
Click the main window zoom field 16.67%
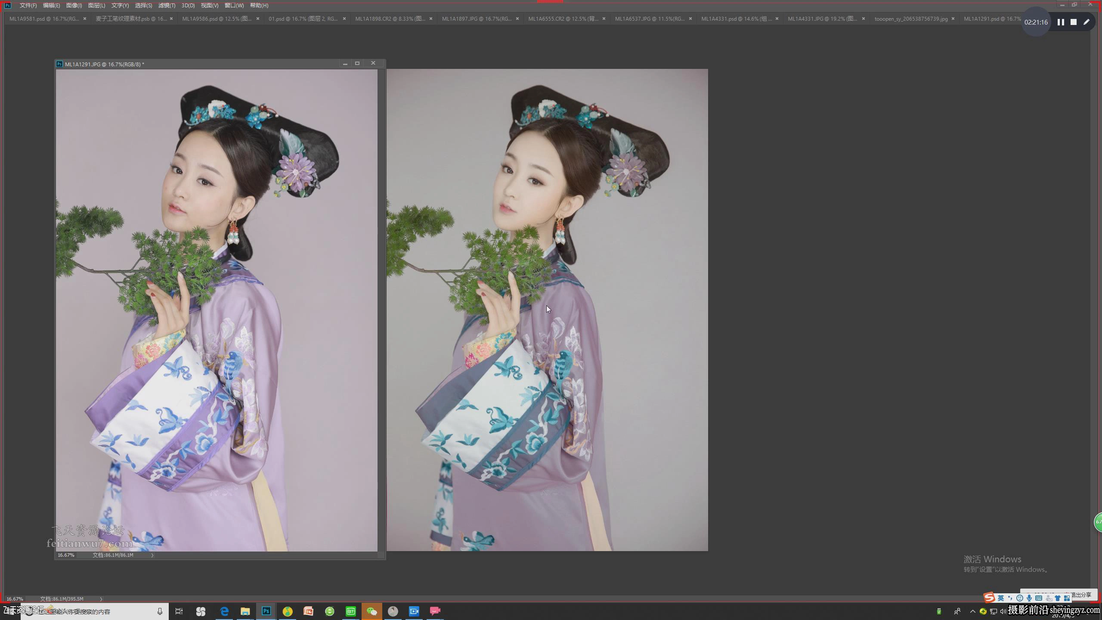pos(15,599)
